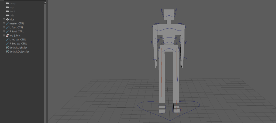The image size is (276, 123).
Task: Select the defaultLightSet entry
Action: [18, 47]
